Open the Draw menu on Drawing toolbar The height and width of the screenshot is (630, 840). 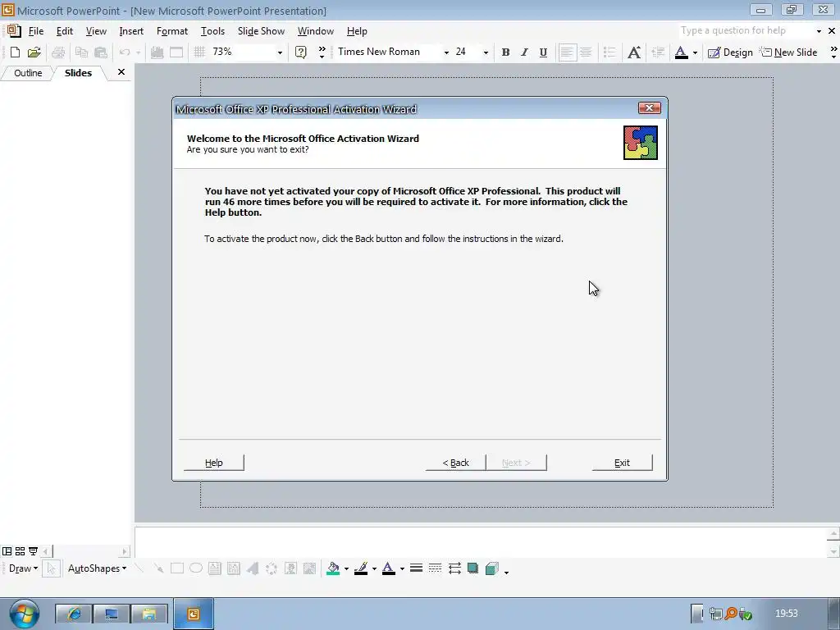click(x=23, y=568)
